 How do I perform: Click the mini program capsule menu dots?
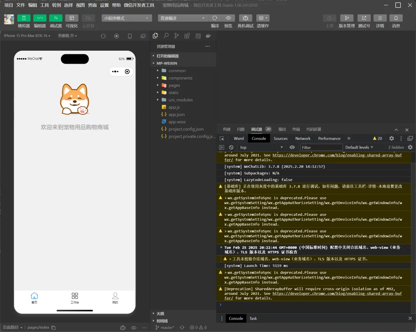pos(115,72)
